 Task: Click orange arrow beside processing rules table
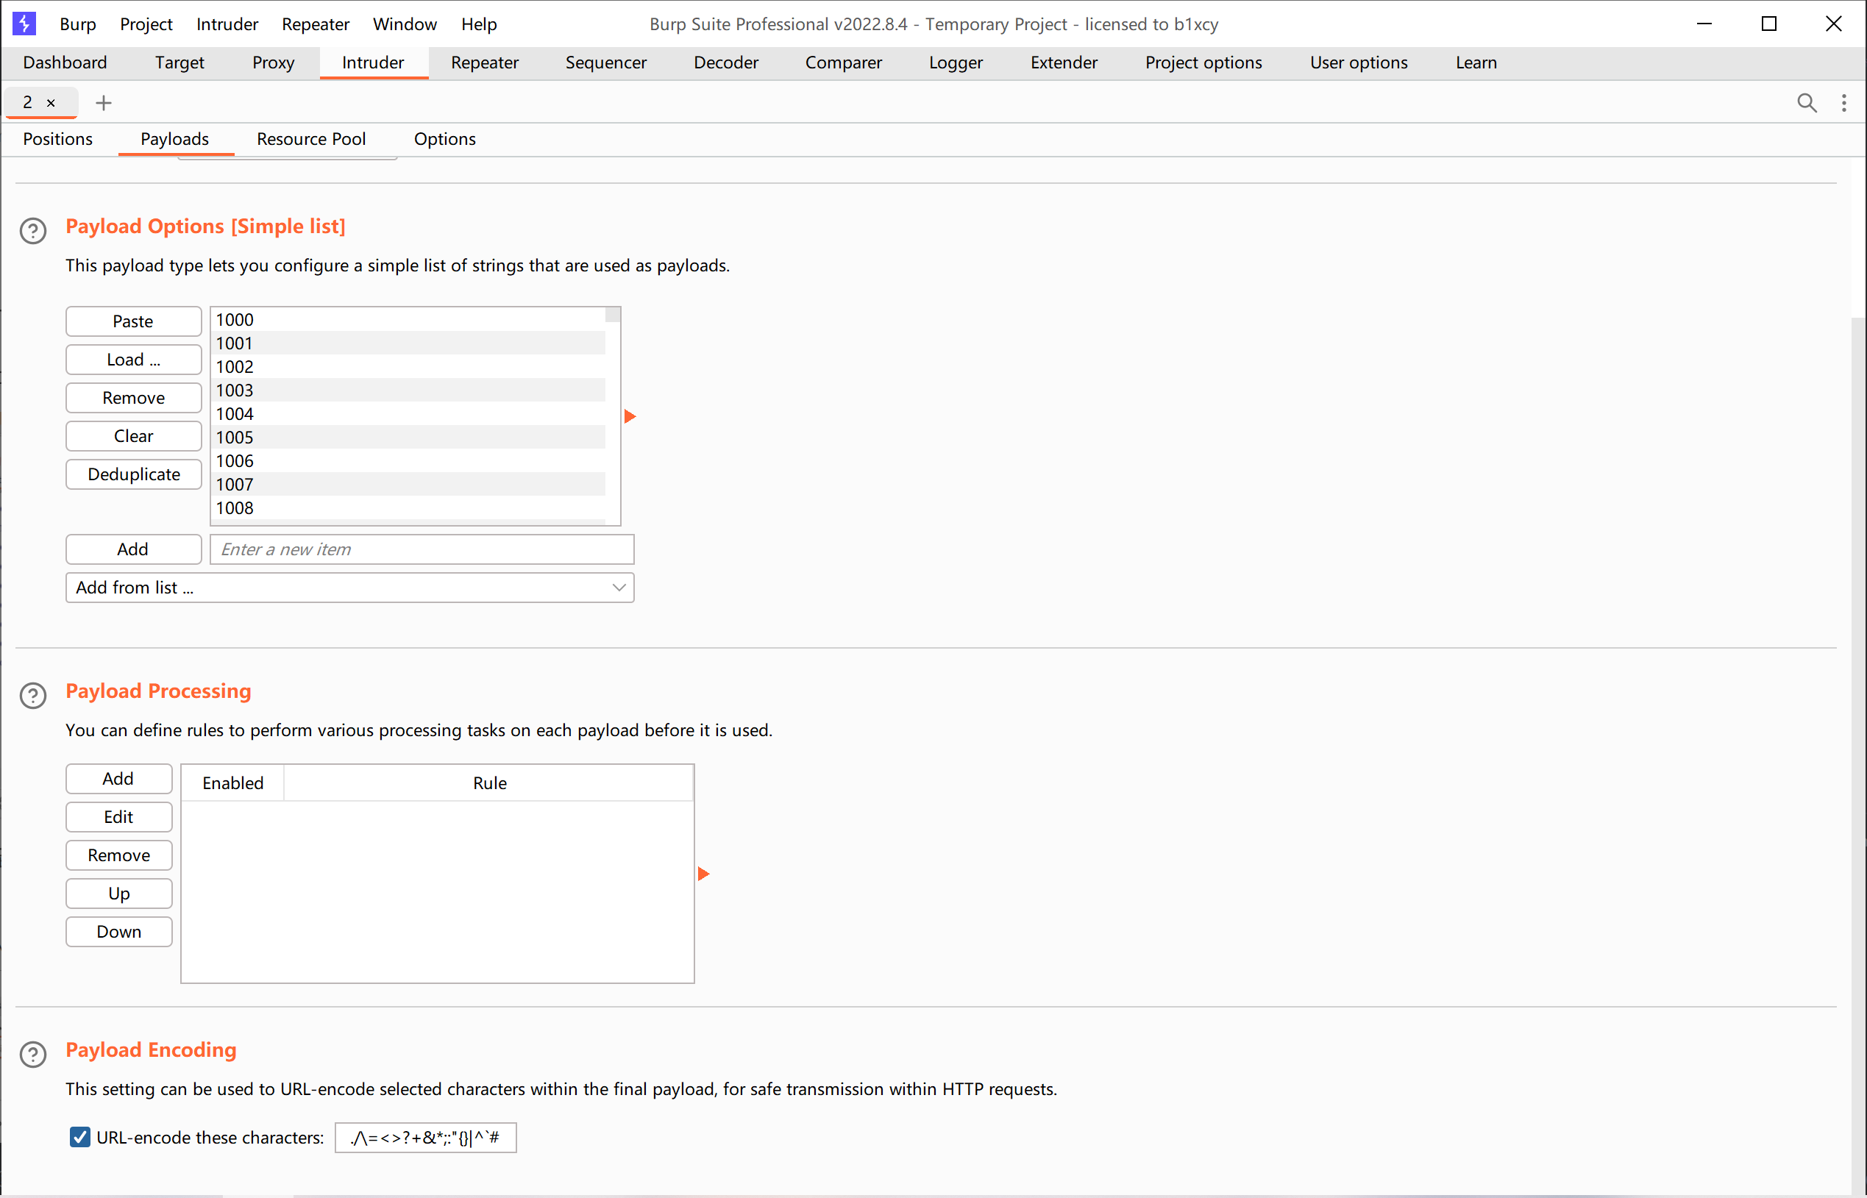(703, 874)
